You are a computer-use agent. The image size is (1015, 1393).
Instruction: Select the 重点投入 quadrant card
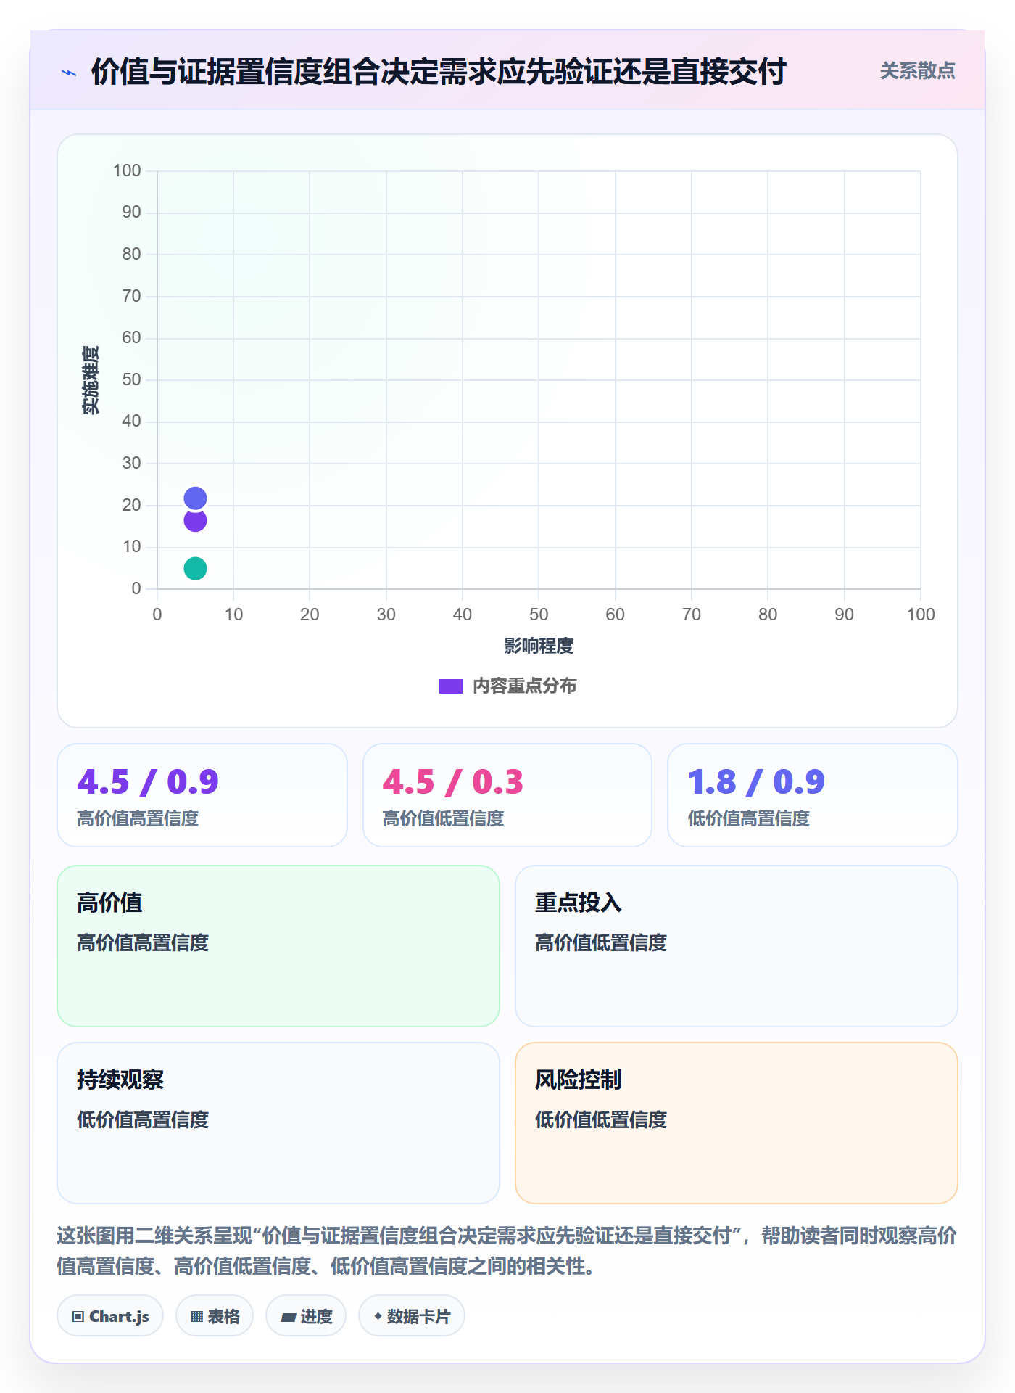tap(737, 946)
